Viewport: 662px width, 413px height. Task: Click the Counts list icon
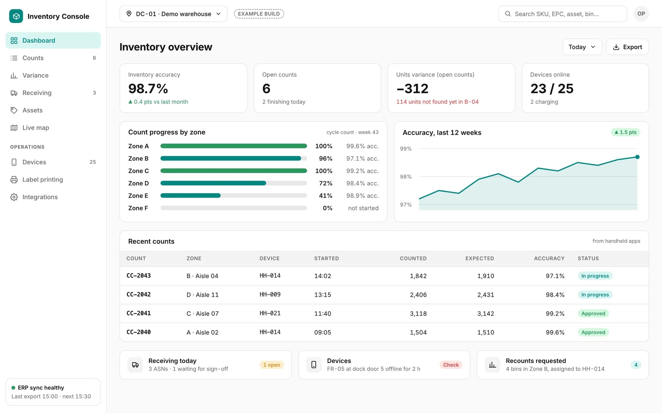(14, 58)
